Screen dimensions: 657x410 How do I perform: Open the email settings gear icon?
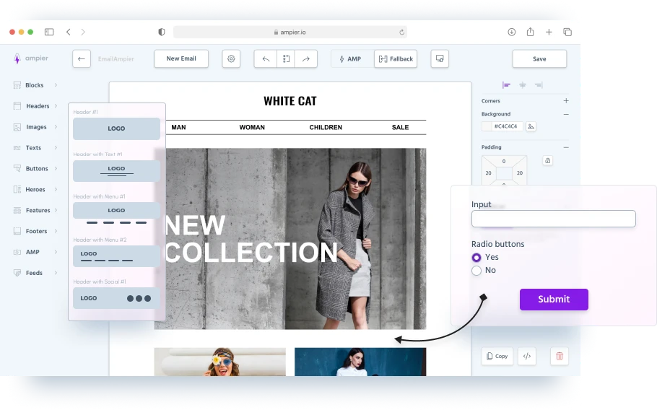(x=231, y=59)
